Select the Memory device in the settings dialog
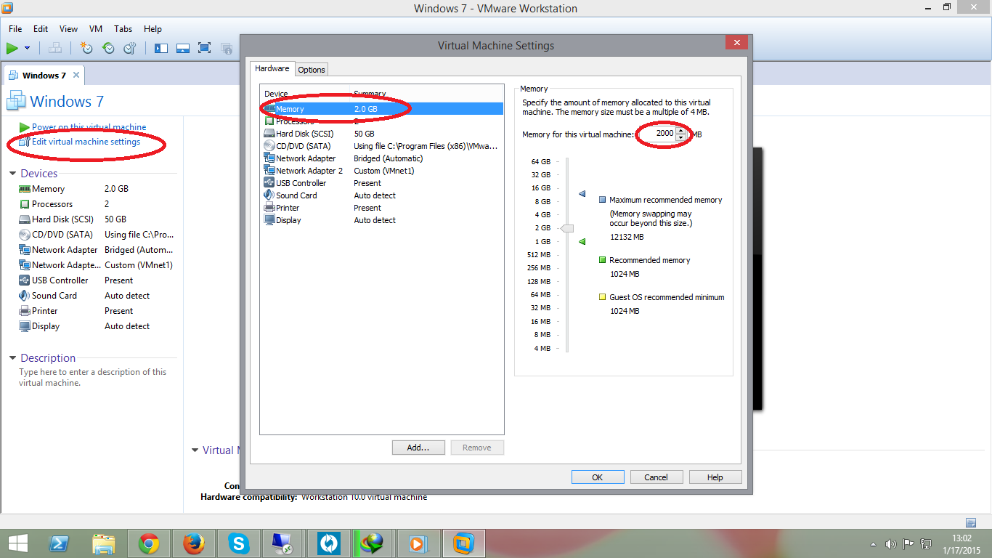The width and height of the screenshot is (992, 558). click(x=382, y=109)
